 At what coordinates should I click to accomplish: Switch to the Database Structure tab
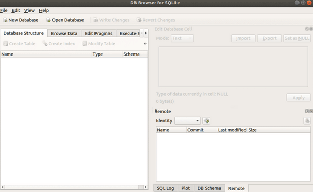pyautogui.click(x=23, y=33)
